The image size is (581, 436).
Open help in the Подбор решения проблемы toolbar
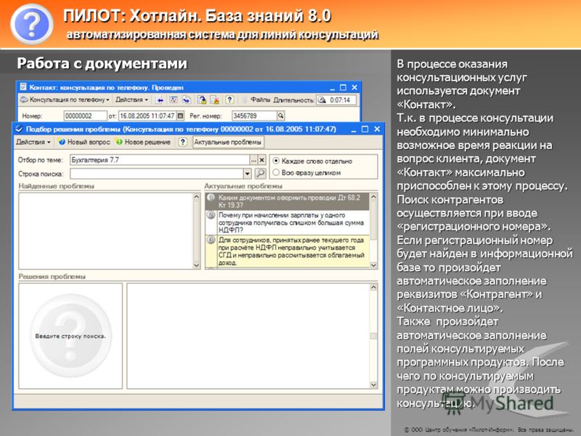click(183, 142)
